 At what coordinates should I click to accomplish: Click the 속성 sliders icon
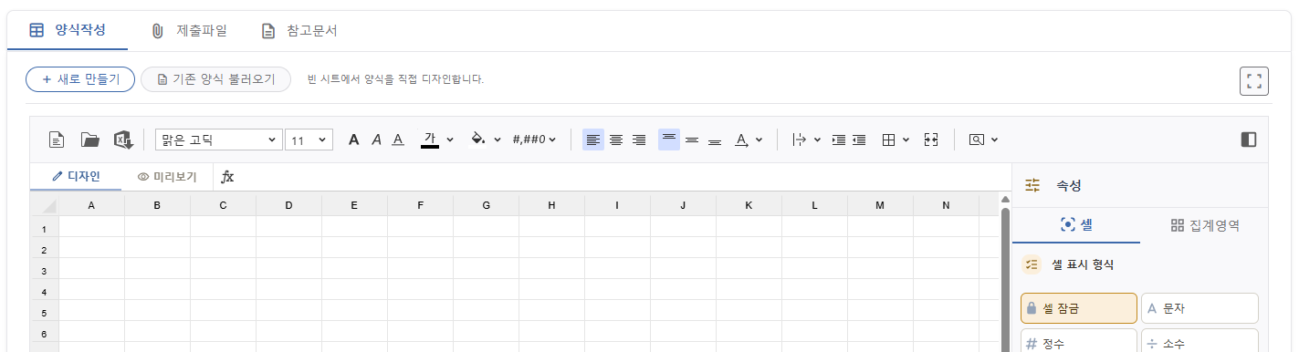point(1032,185)
